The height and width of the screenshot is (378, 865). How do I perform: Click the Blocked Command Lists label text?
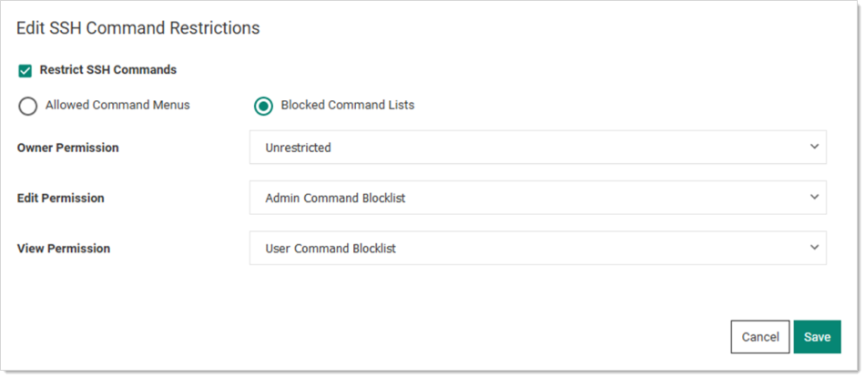pos(348,105)
